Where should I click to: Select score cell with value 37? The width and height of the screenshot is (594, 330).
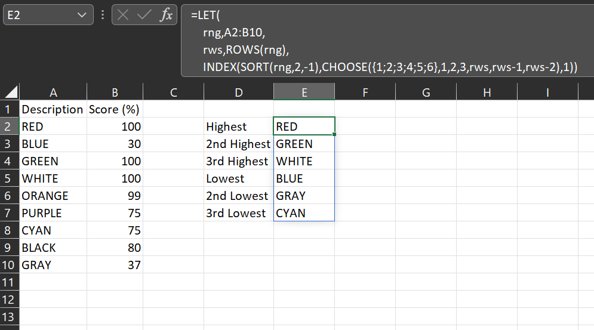115,265
